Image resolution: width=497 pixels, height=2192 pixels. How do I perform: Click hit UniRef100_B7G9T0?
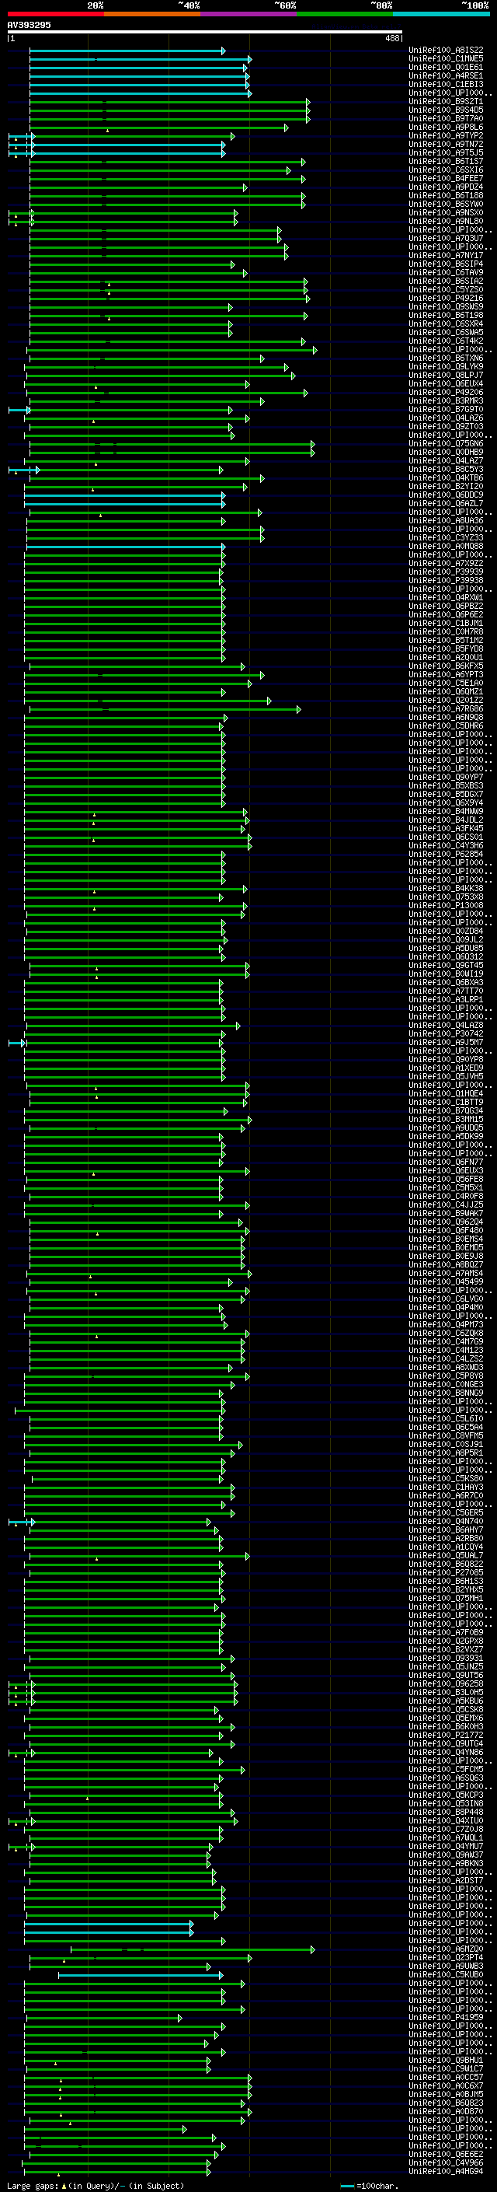point(446,409)
